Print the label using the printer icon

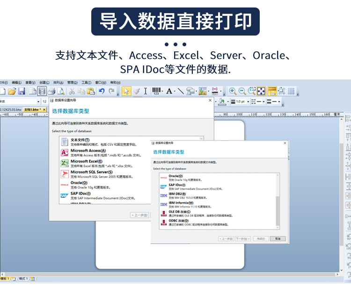point(51,91)
